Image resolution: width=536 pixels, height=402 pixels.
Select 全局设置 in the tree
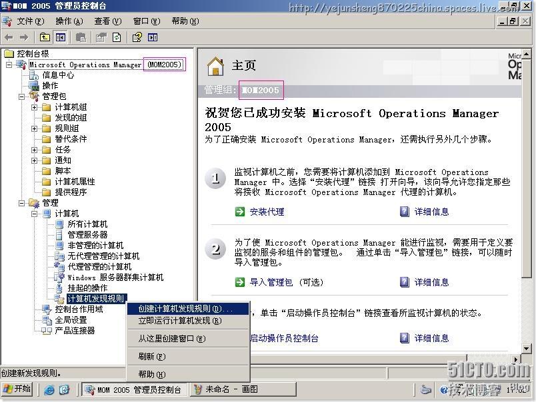pyautogui.click(x=71, y=320)
